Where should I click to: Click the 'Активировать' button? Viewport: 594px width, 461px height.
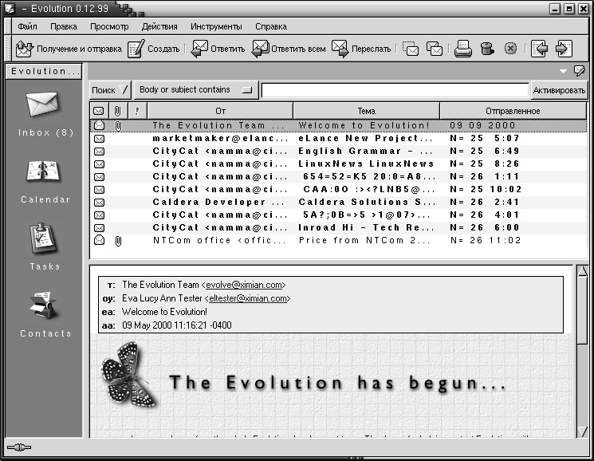(559, 90)
